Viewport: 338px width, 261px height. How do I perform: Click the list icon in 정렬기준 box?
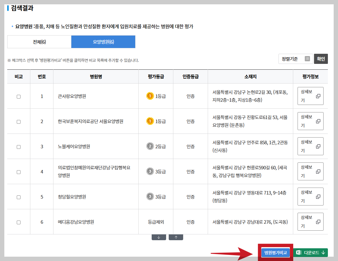(x=307, y=59)
